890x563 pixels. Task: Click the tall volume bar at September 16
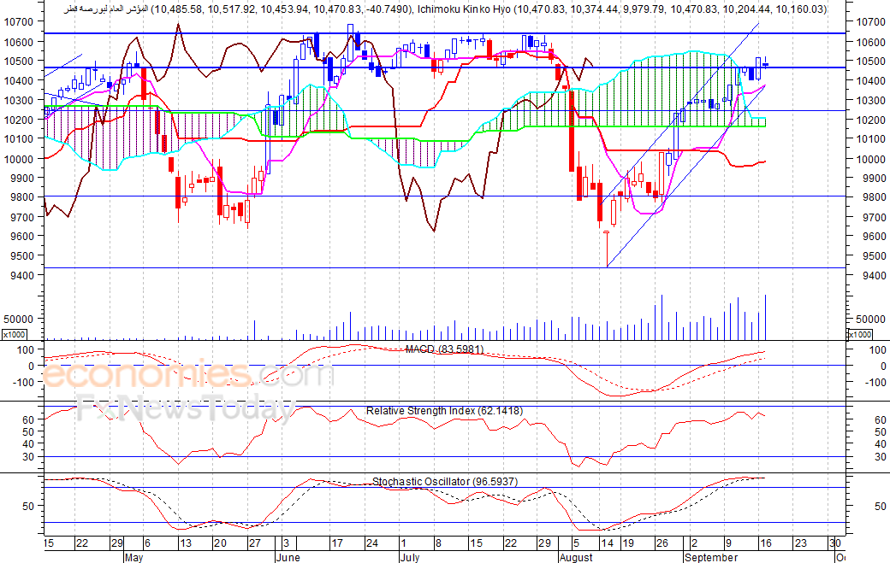766,317
